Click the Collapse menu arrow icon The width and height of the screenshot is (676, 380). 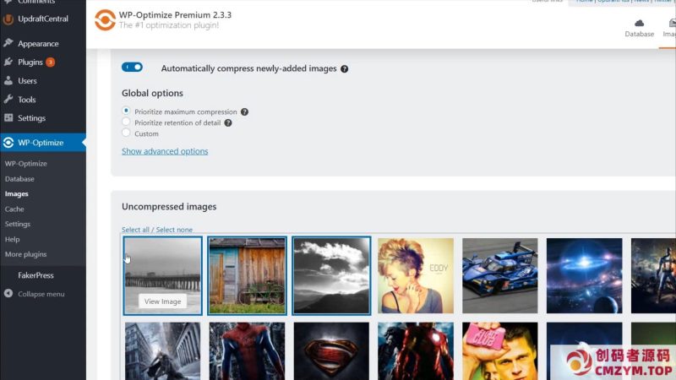(8, 294)
